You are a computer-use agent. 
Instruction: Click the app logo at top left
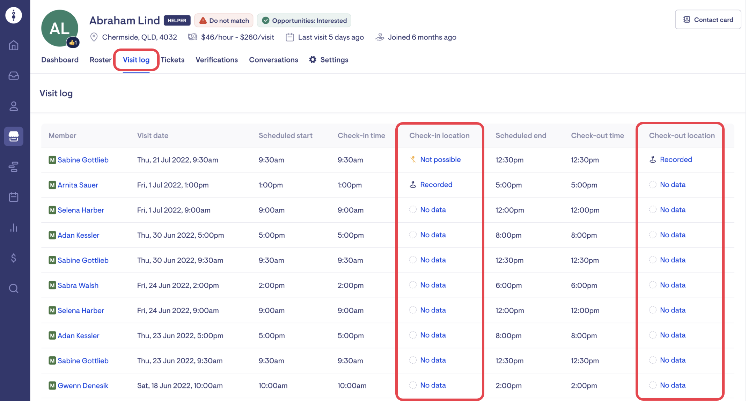click(14, 15)
